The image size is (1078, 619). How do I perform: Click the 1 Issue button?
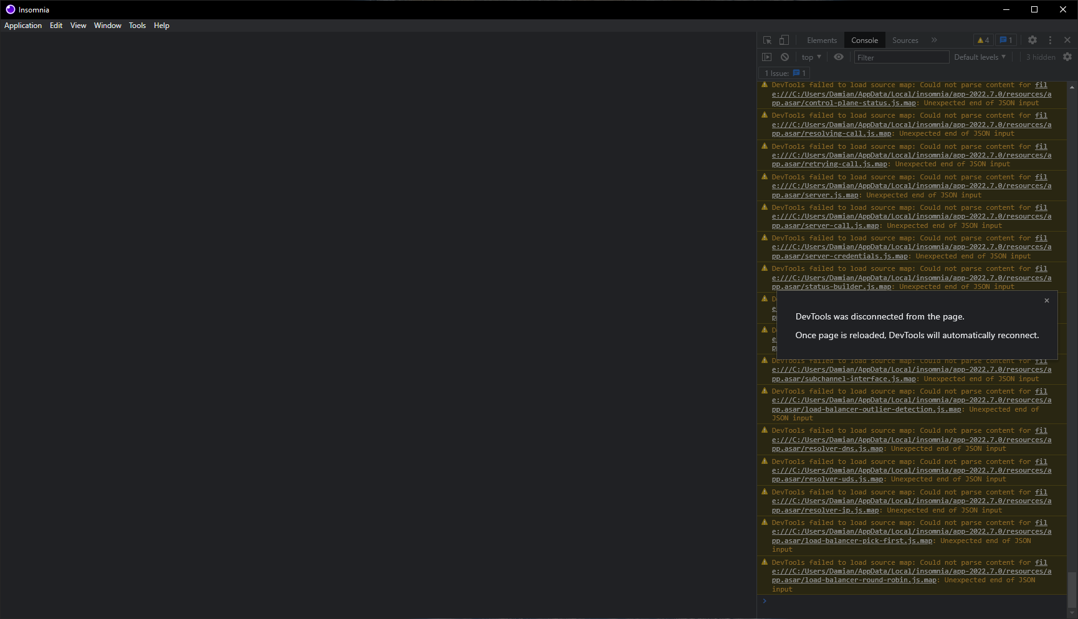click(x=783, y=73)
